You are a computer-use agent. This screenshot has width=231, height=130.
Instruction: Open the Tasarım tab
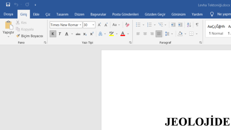click(x=62, y=14)
